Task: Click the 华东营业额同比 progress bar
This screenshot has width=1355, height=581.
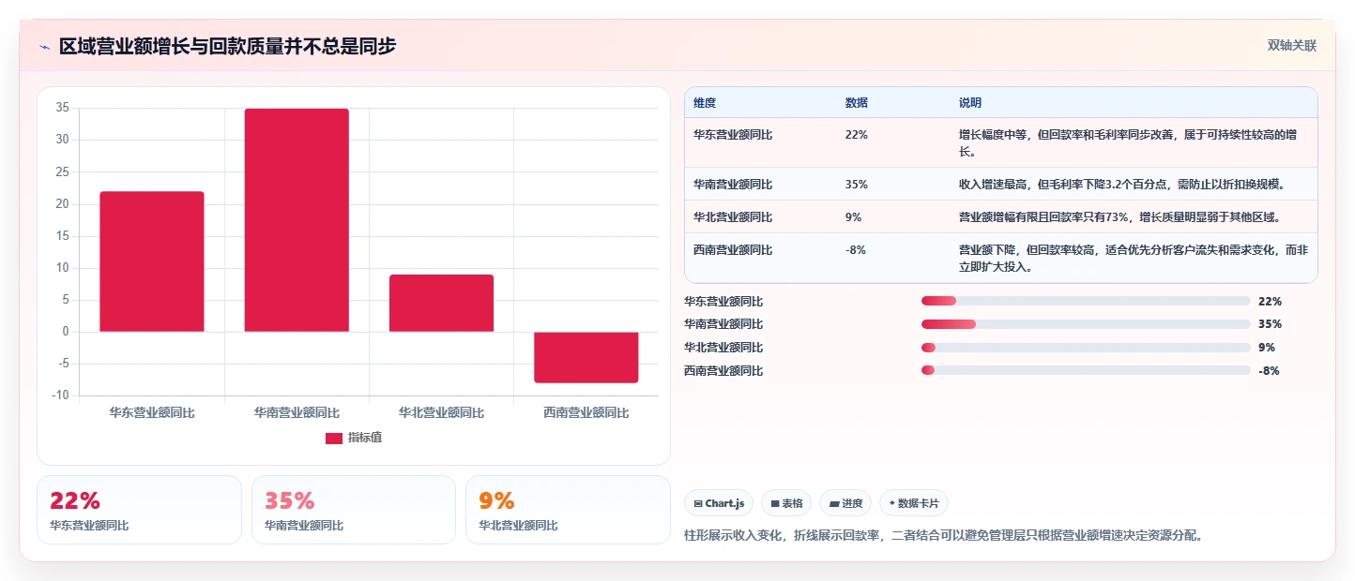Action: coord(1086,301)
